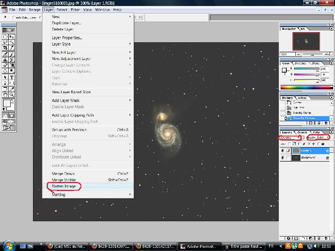Click the foreground color swatch in toolbox
Viewport: 335px width, 251px height.
(x=7, y=104)
